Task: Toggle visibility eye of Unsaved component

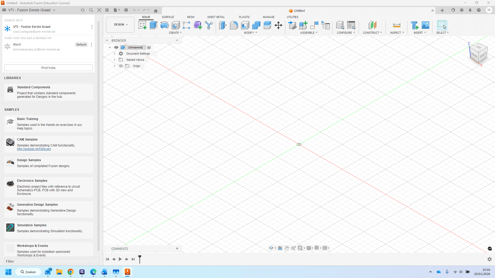Action: pyautogui.click(x=116, y=47)
